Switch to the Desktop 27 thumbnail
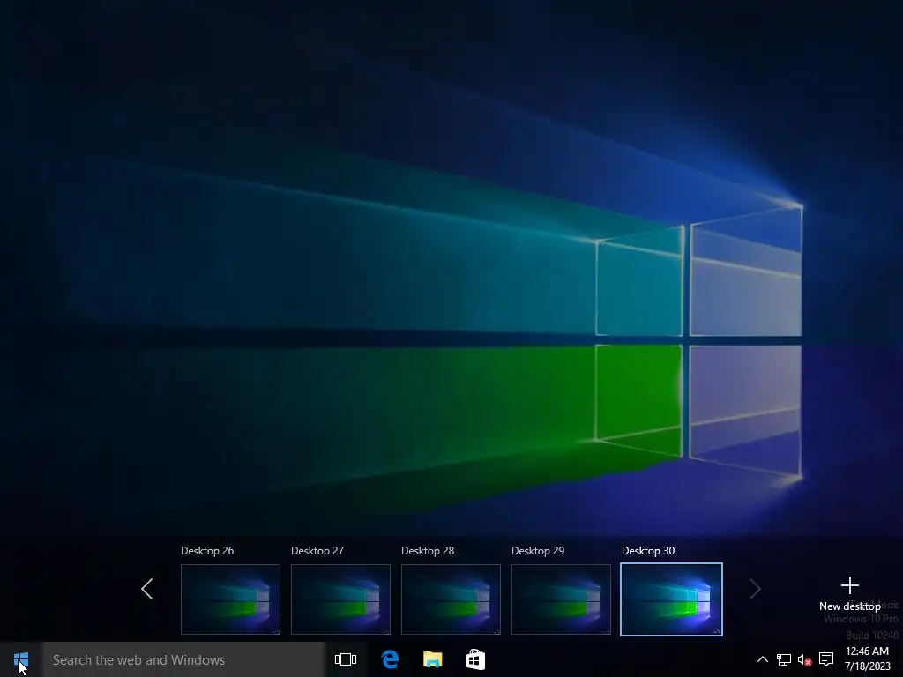903x677 pixels. click(340, 599)
